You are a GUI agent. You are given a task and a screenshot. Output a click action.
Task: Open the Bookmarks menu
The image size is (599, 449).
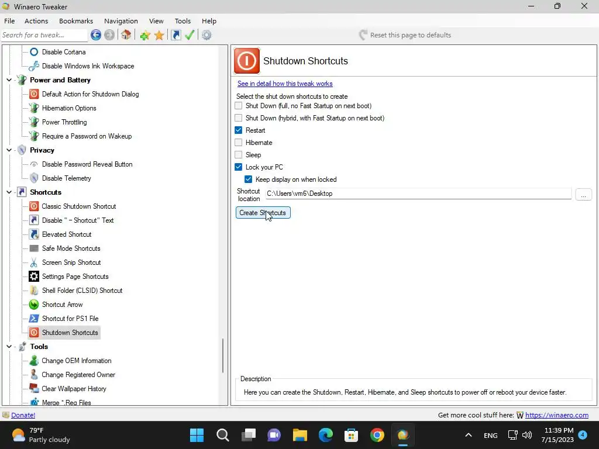point(76,21)
